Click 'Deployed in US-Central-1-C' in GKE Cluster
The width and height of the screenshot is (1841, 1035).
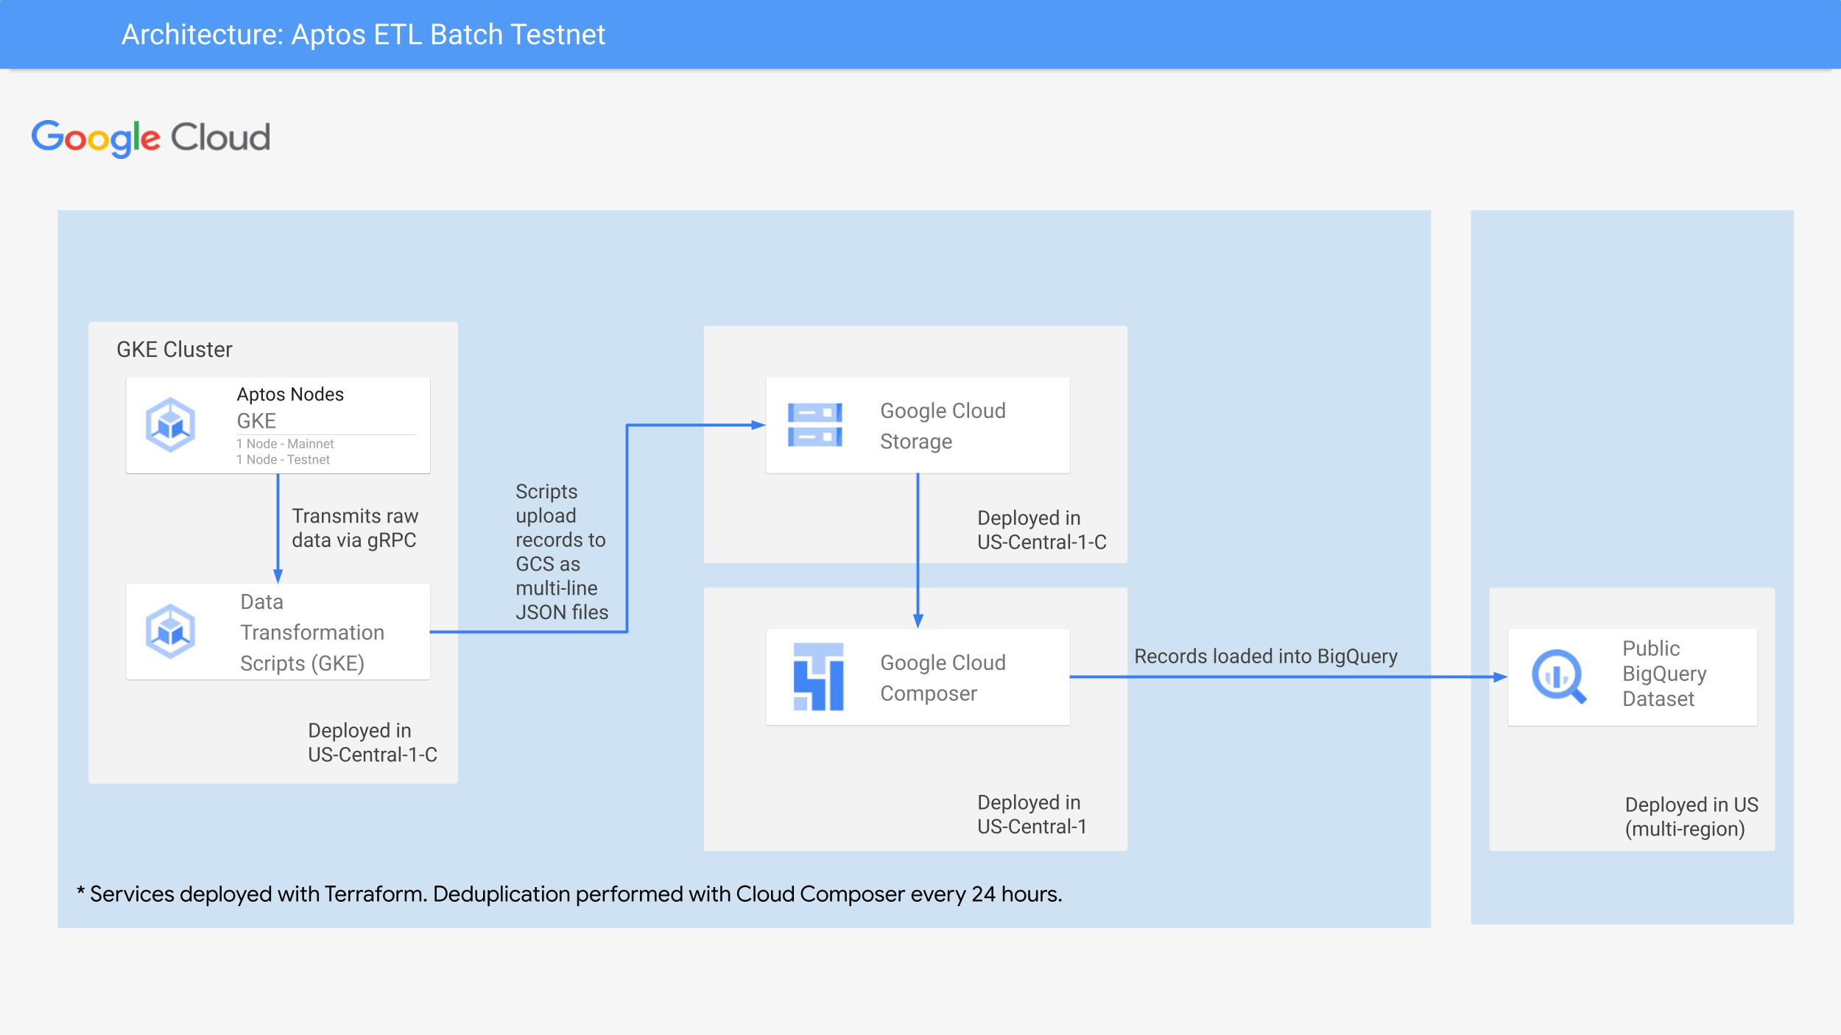pos(373,742)
